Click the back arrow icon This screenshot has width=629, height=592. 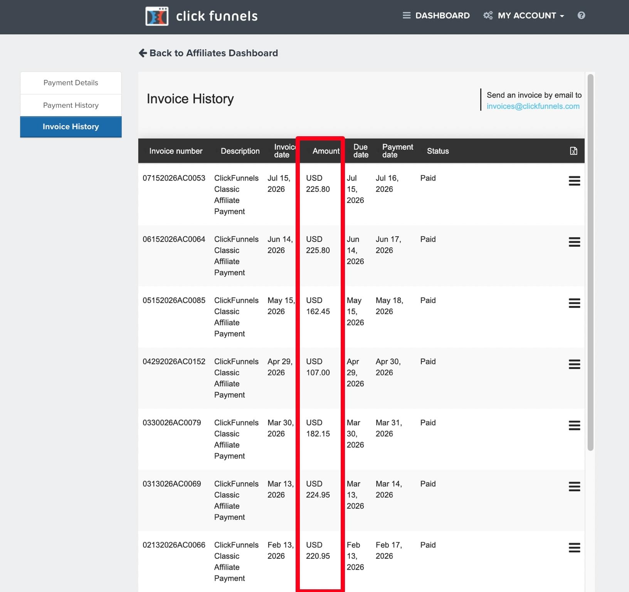pos(143,53)
